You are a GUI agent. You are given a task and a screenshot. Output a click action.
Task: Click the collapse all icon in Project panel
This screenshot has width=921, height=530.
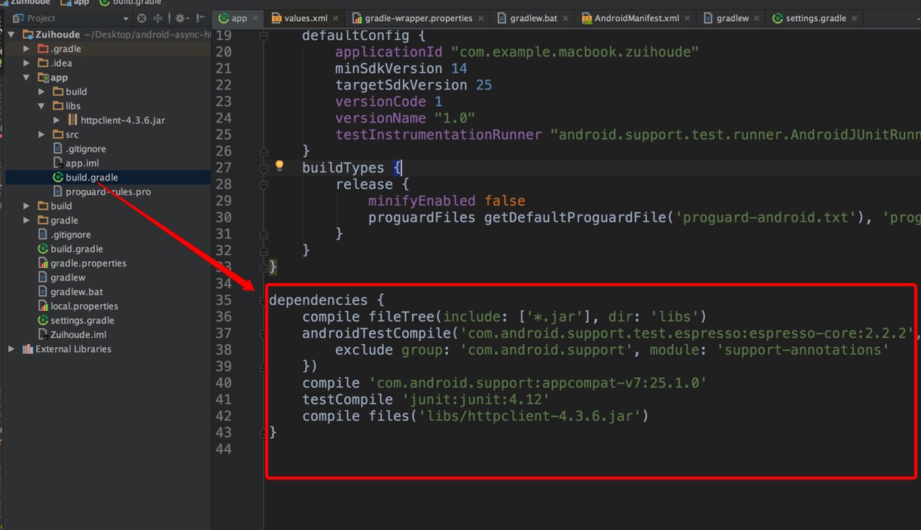(158, 18)
